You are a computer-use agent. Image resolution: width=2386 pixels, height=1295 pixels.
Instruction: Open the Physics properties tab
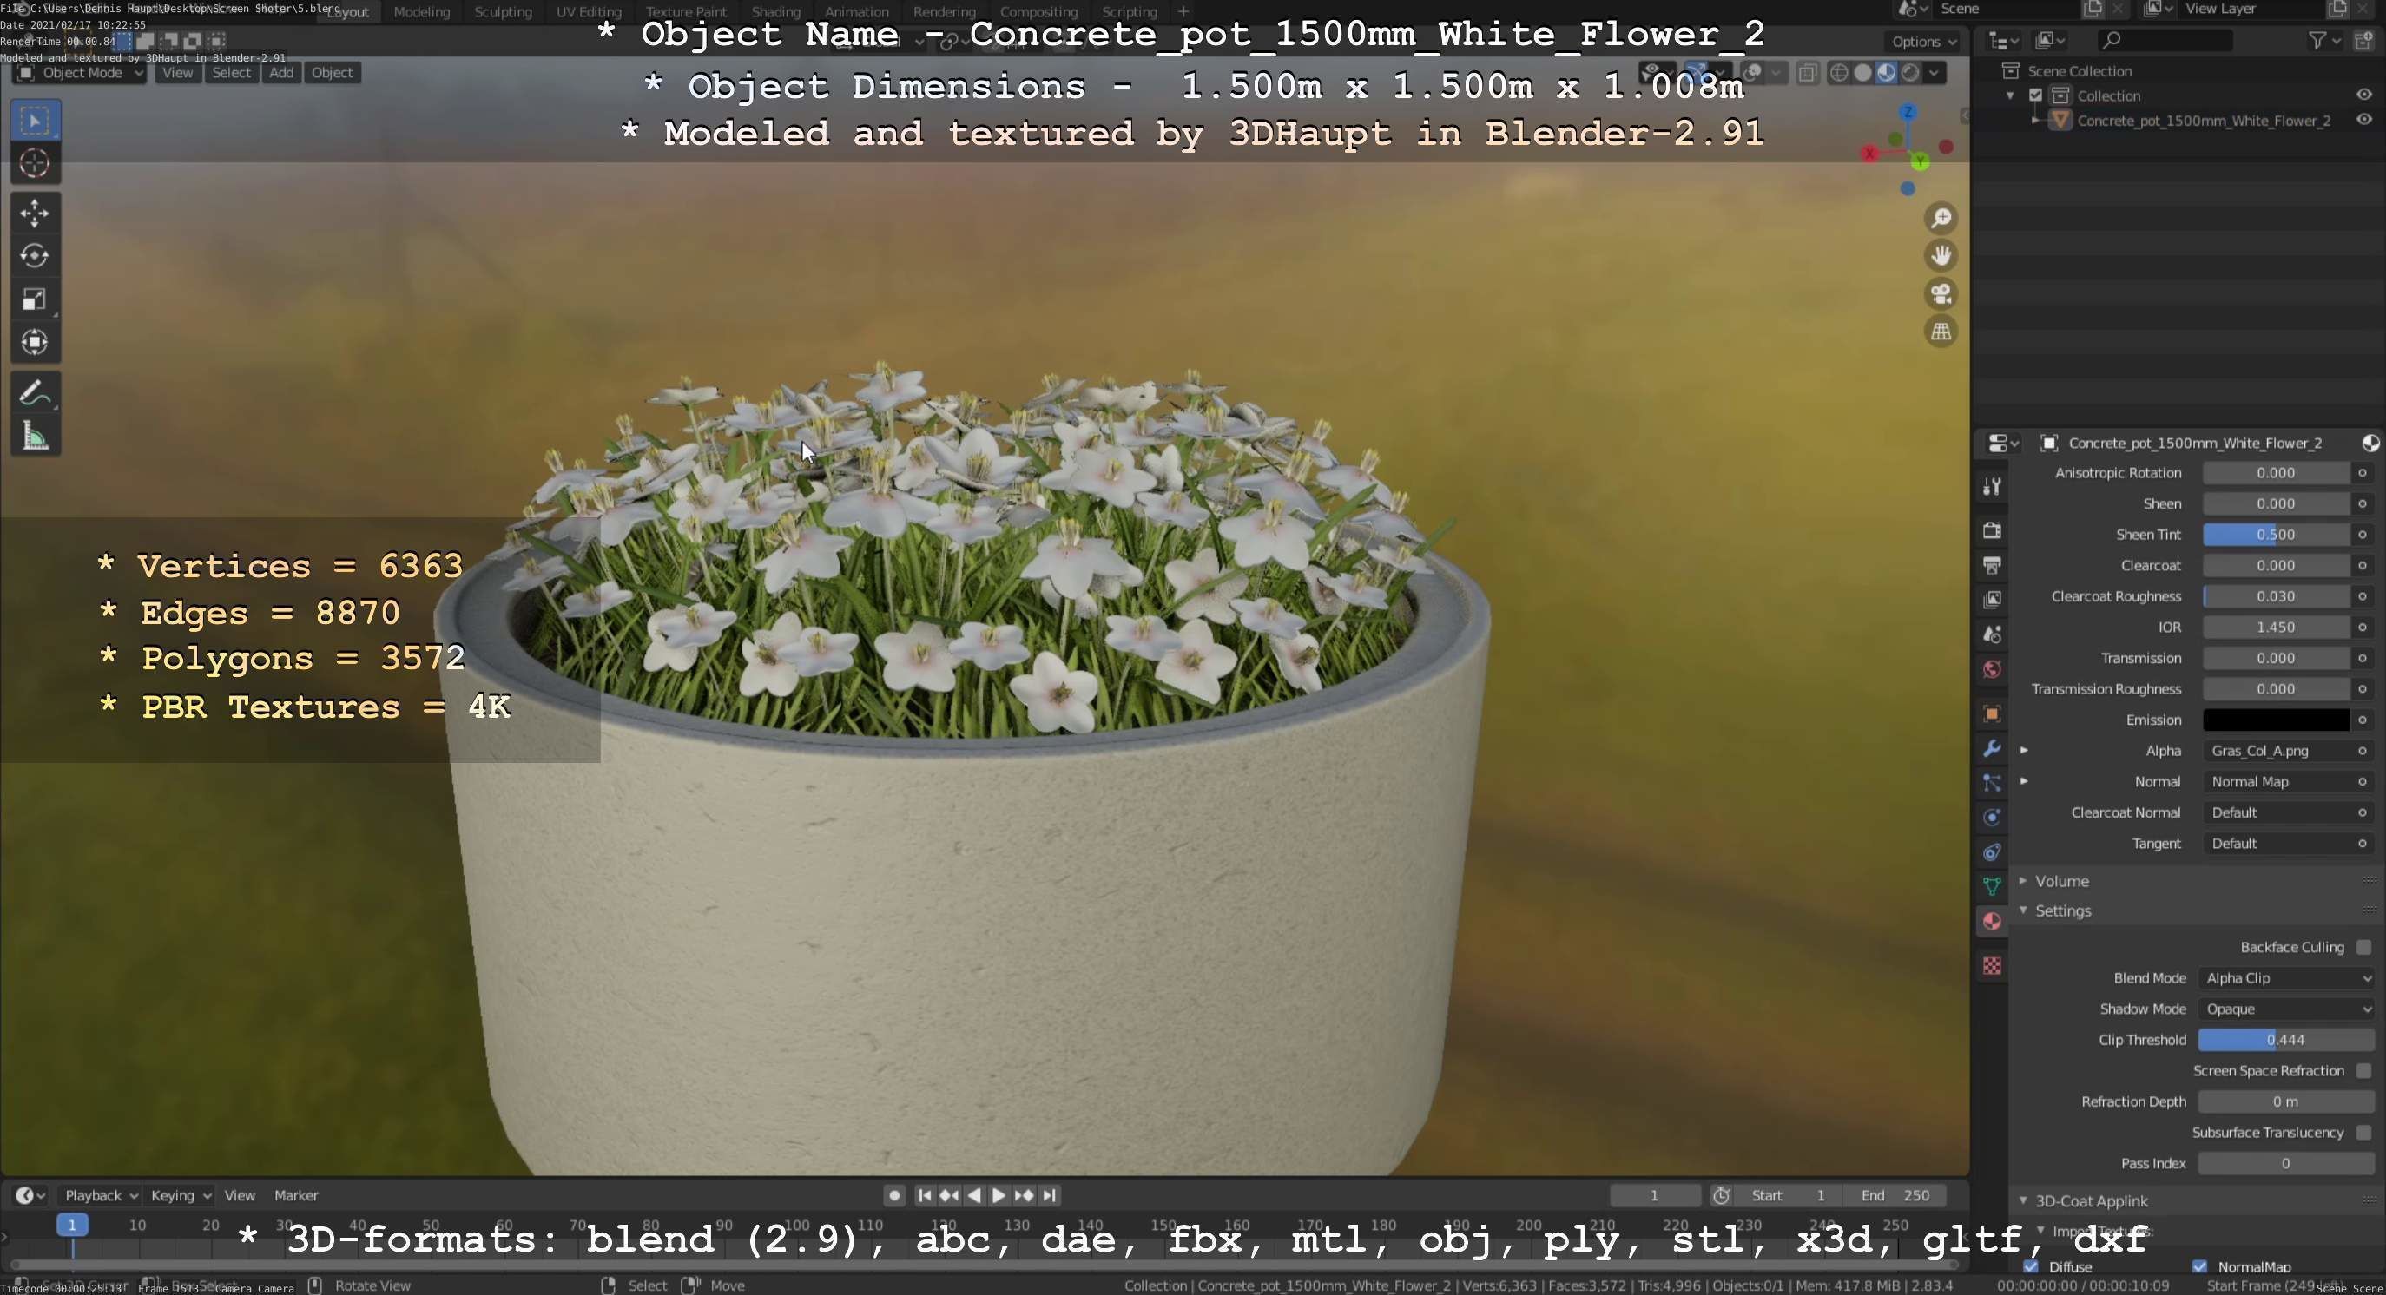(1992, 818)
